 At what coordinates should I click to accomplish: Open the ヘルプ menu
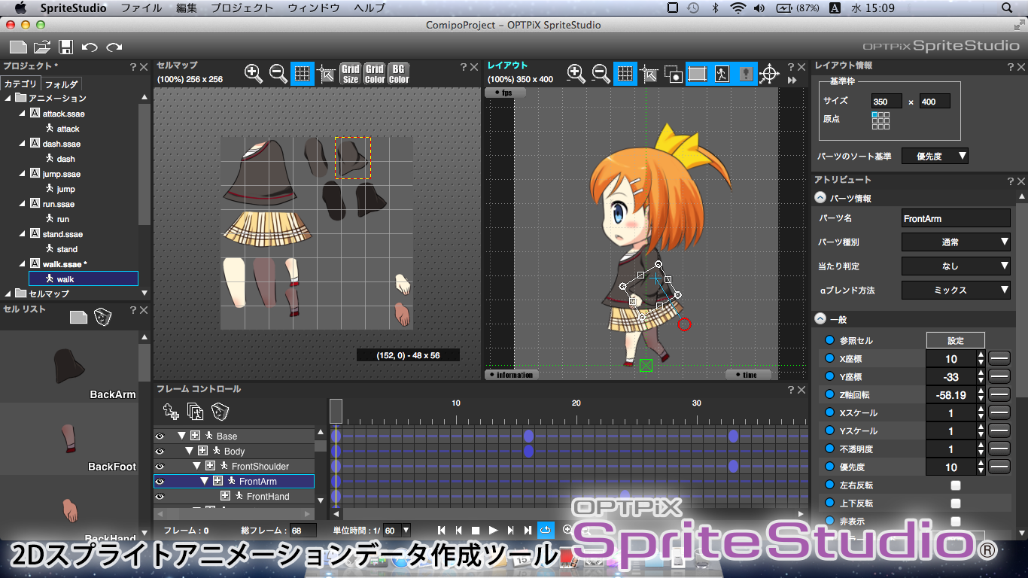tap(369, 8)
